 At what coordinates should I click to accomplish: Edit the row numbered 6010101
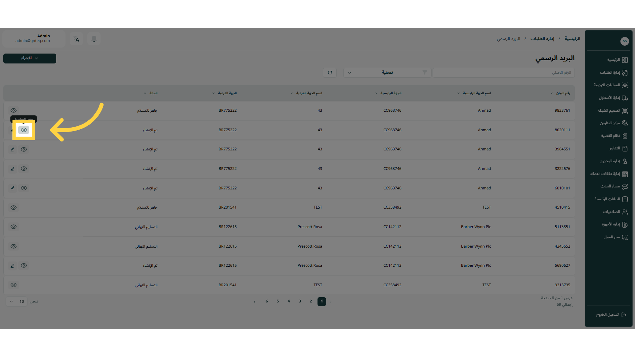[x=13, y=188]
